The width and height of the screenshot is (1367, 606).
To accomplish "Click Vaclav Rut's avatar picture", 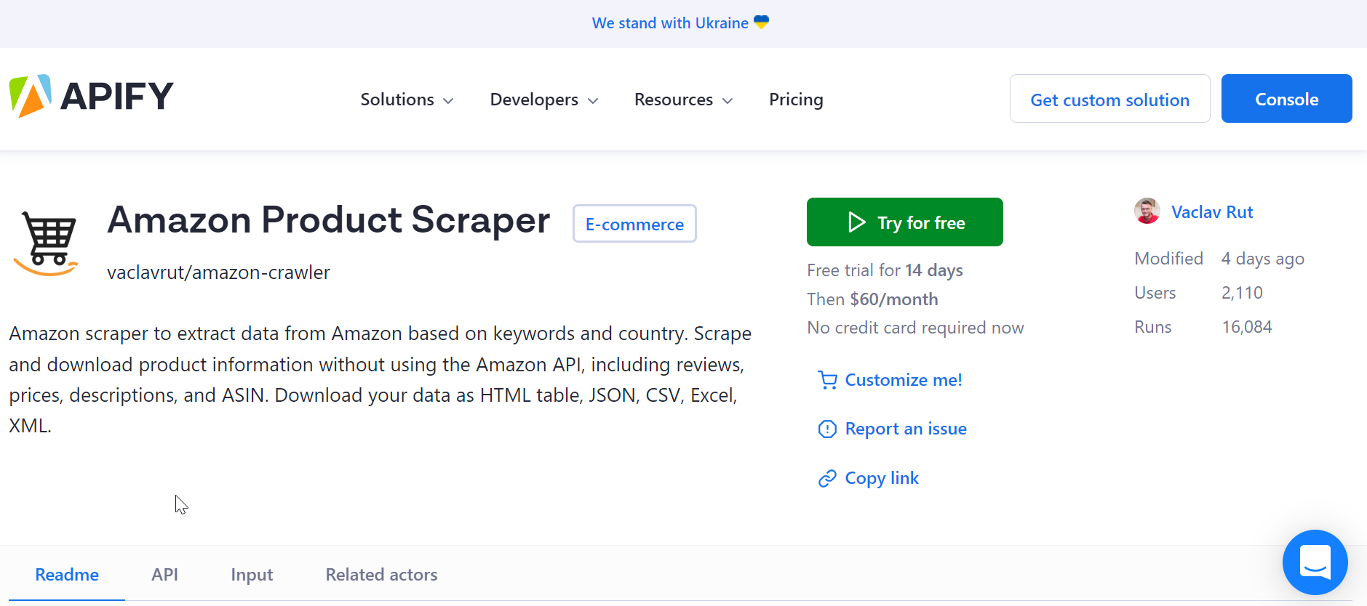I will (x=1147, y=211).
